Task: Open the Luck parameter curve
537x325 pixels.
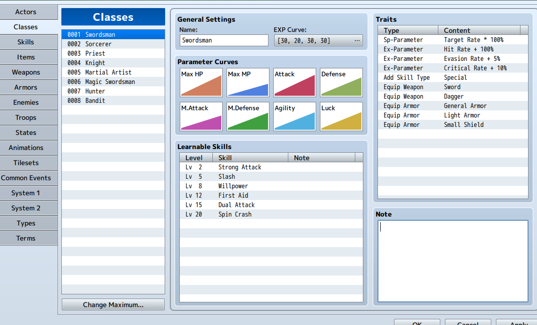Action: pos(341,117)
